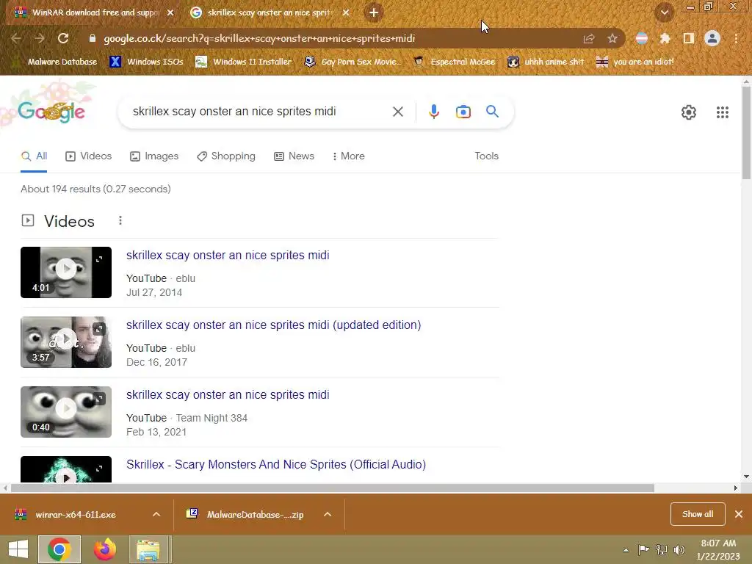Image resolution: width=752 pixels, height=564 pixels.
Task: Close the WinRAR download tab
Action: pyautogui.click(x=170, y=12)
